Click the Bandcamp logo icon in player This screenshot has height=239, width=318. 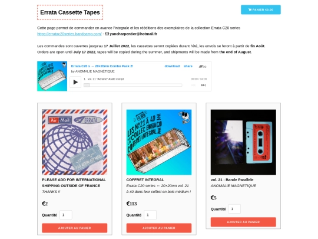coord(203,66)
